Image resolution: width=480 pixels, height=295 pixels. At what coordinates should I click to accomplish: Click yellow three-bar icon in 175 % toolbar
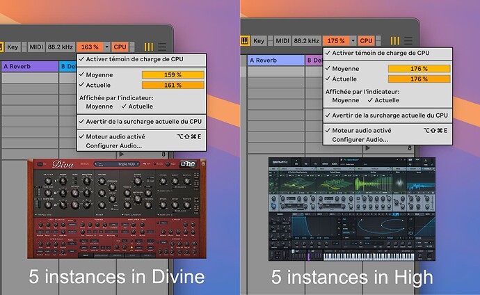click(x=395, y=40)
